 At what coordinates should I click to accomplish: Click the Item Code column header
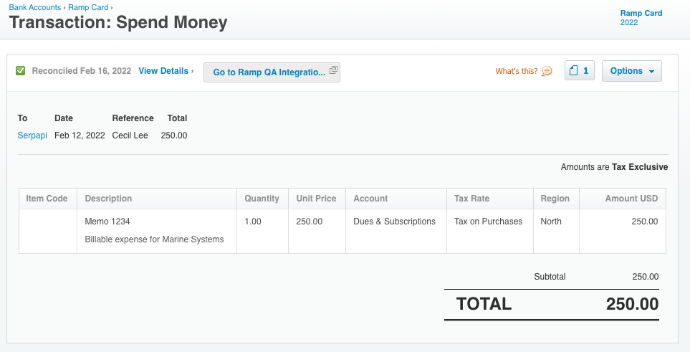[47, 199]
